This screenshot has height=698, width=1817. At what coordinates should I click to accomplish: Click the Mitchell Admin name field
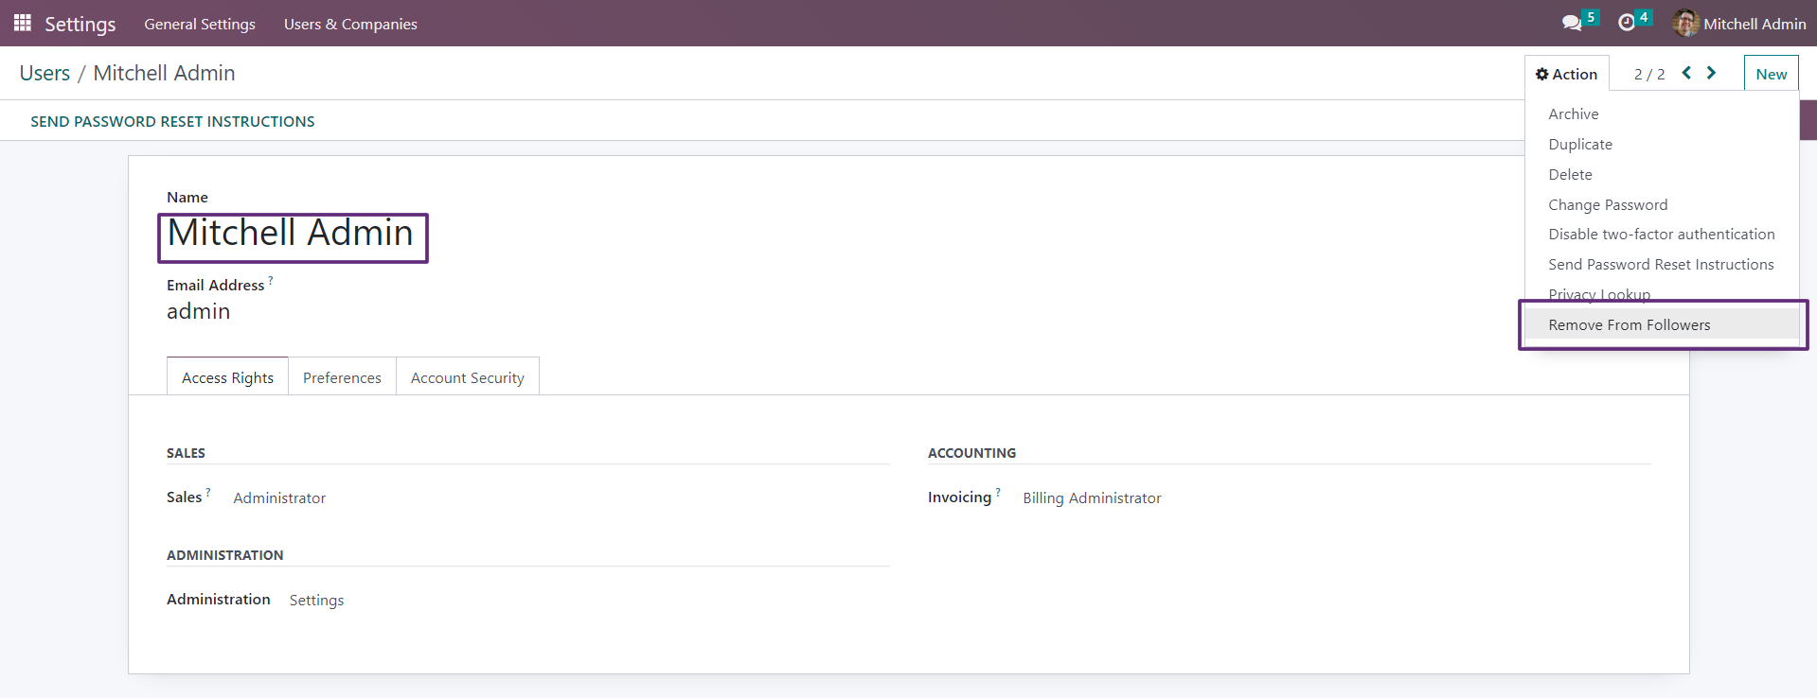(292, 234)
